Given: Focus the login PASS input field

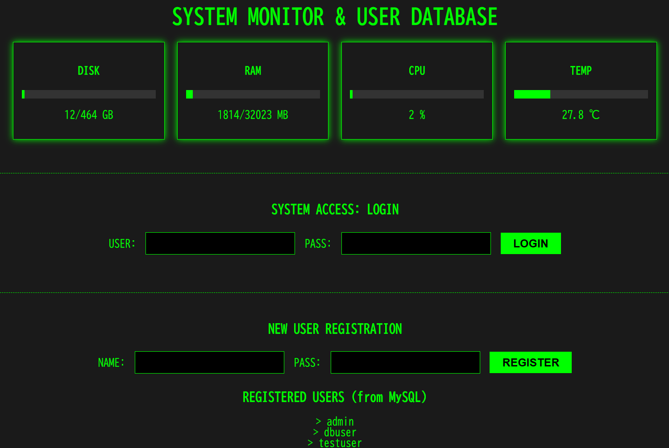Looking at the screenshot, I should click(x=416, y=243).
